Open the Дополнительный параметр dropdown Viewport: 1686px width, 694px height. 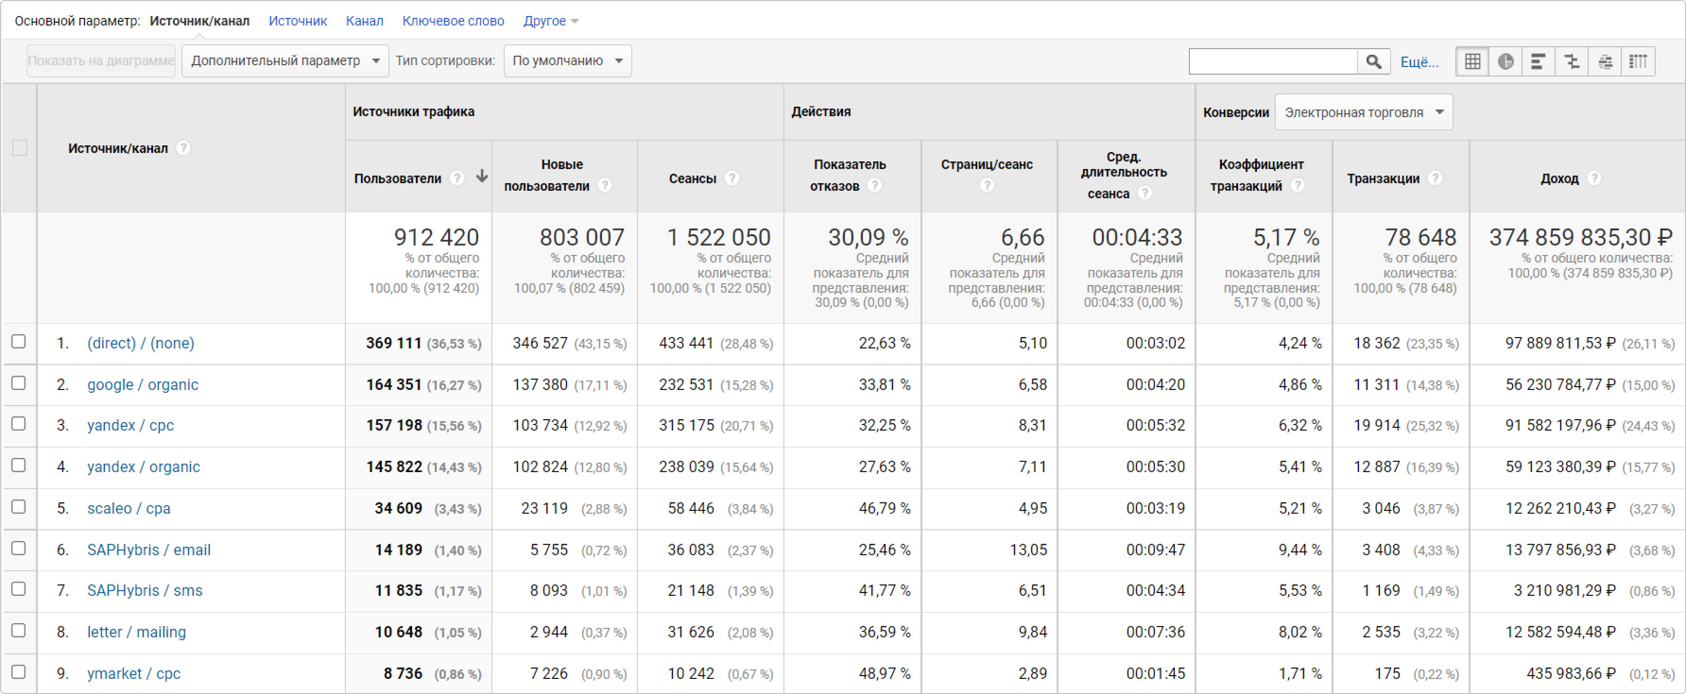[x=285, y=61]
